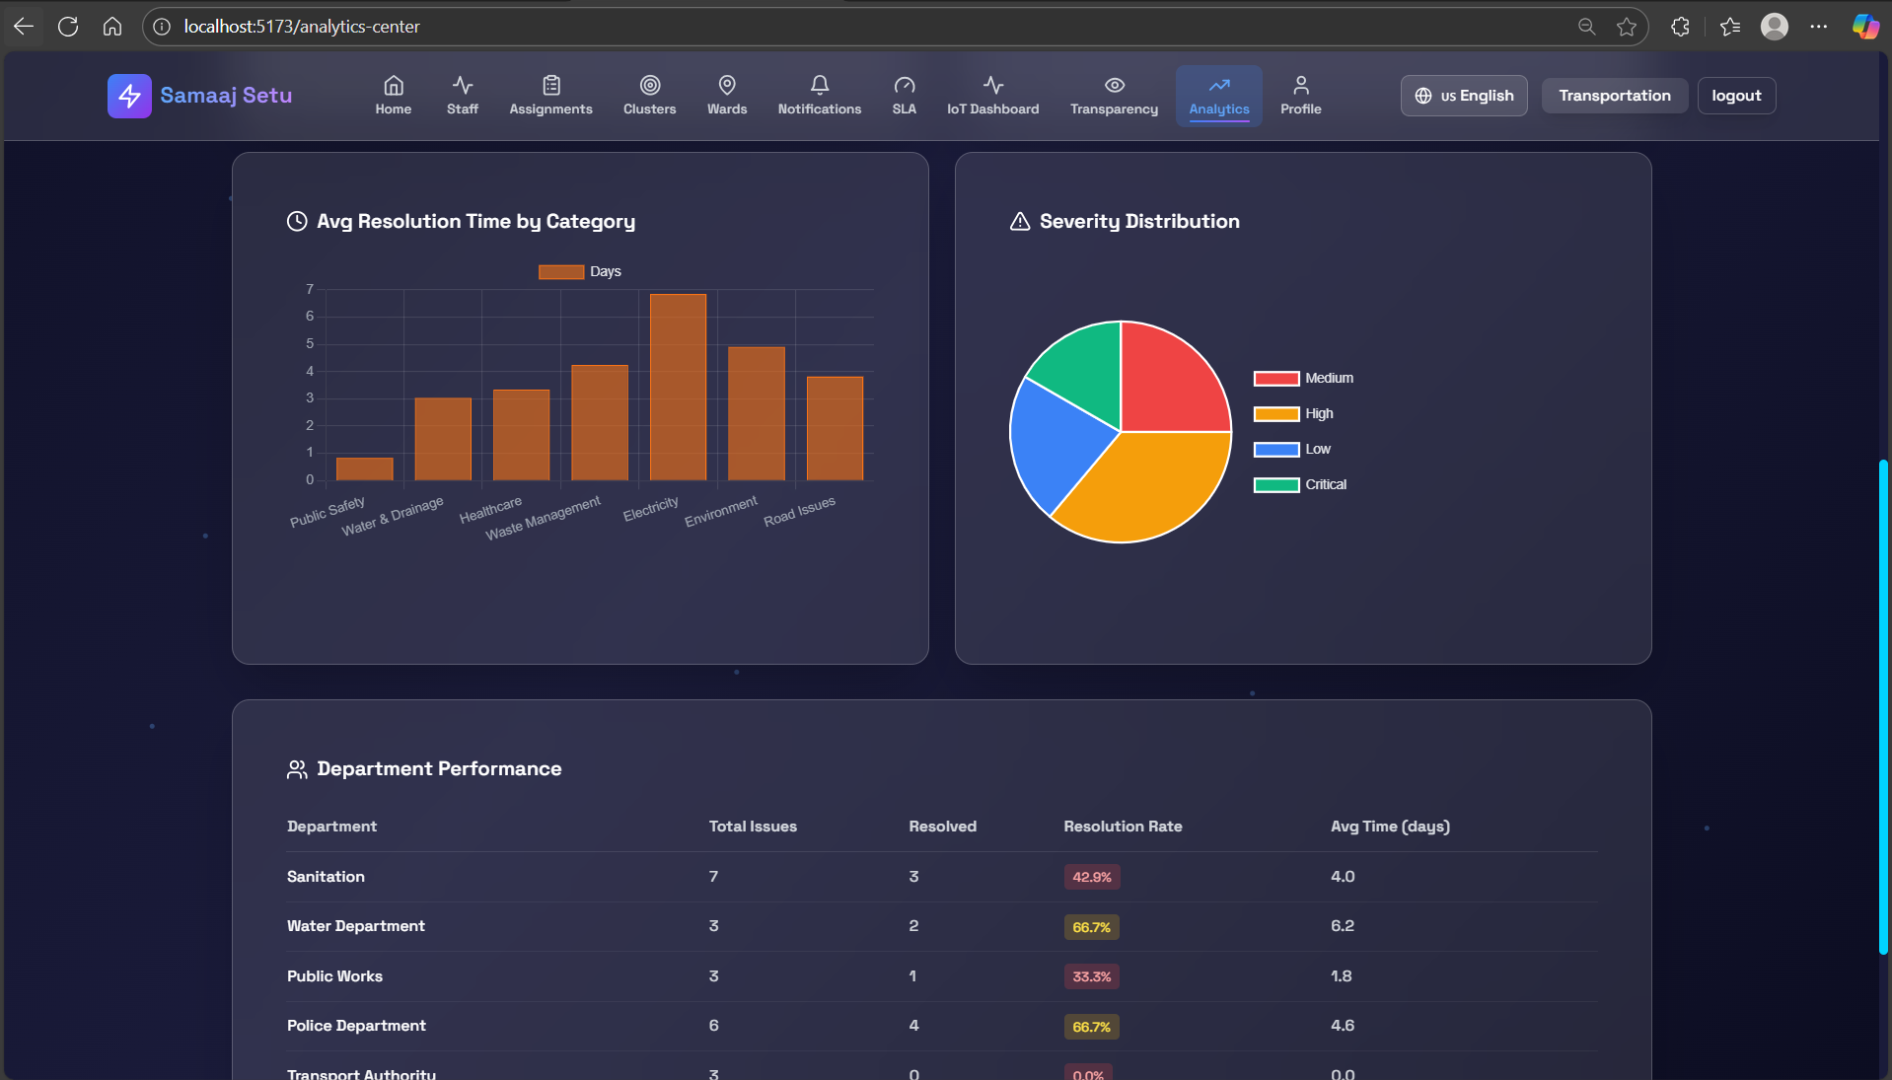This screenshot has height=1080, width=1892.
Task: Click the Transportation department button
Action: point(1614,96)
